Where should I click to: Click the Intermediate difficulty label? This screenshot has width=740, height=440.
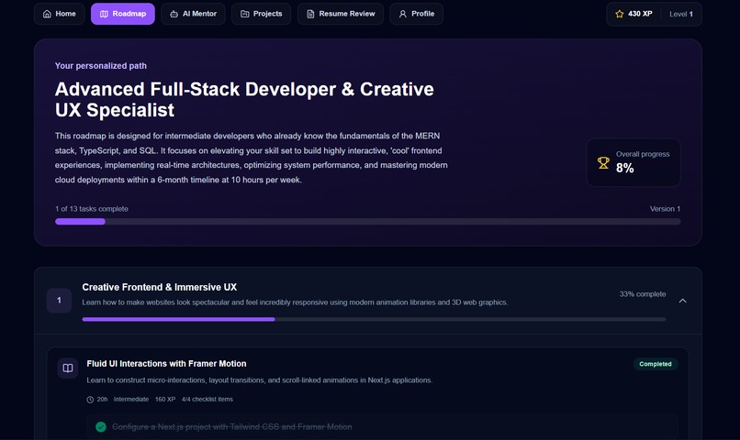coord(131,400)
